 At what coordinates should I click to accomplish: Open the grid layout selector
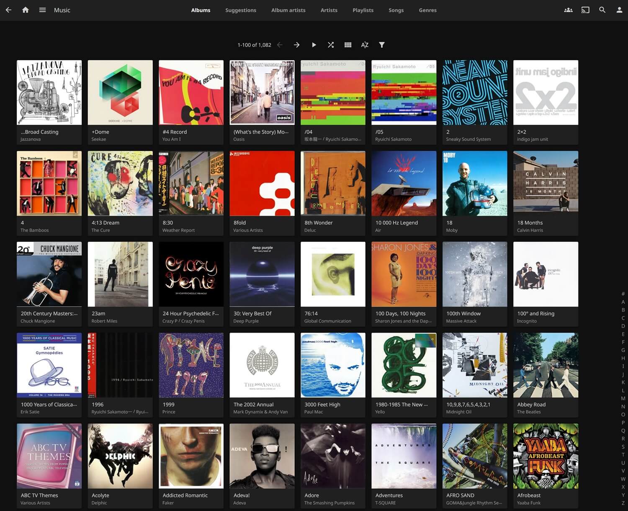point(347,44)
